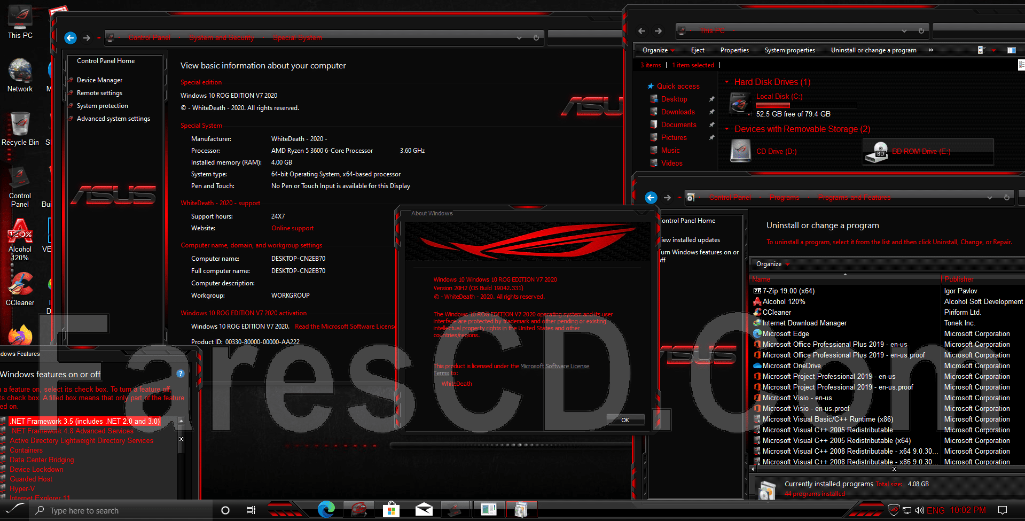This screenshot has height=521, width=1025.
Task: Click scroll-up arrow in Windows Features list
Action: click(x=181, y=421)
